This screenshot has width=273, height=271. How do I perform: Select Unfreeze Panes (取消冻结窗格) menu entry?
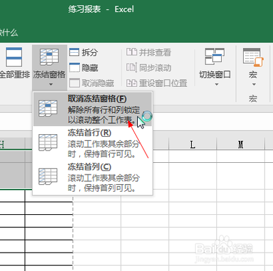(93, 109)
